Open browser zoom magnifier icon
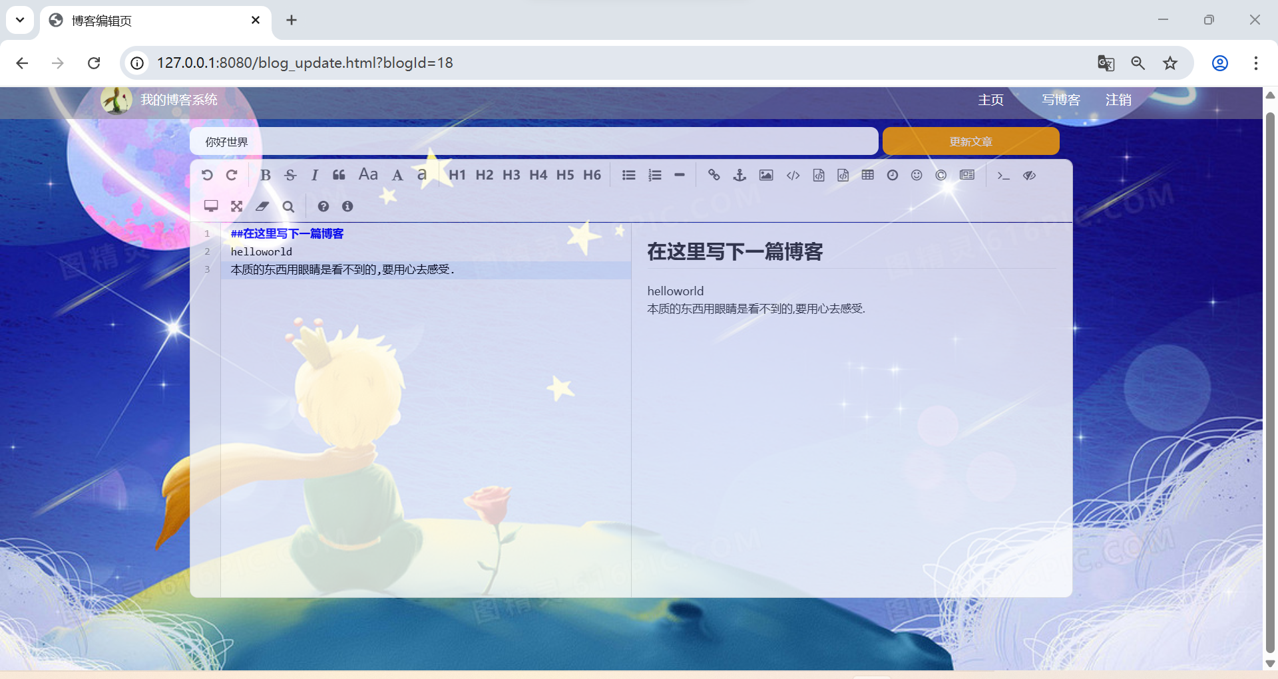1278x679 pixels. (1138, 63)
